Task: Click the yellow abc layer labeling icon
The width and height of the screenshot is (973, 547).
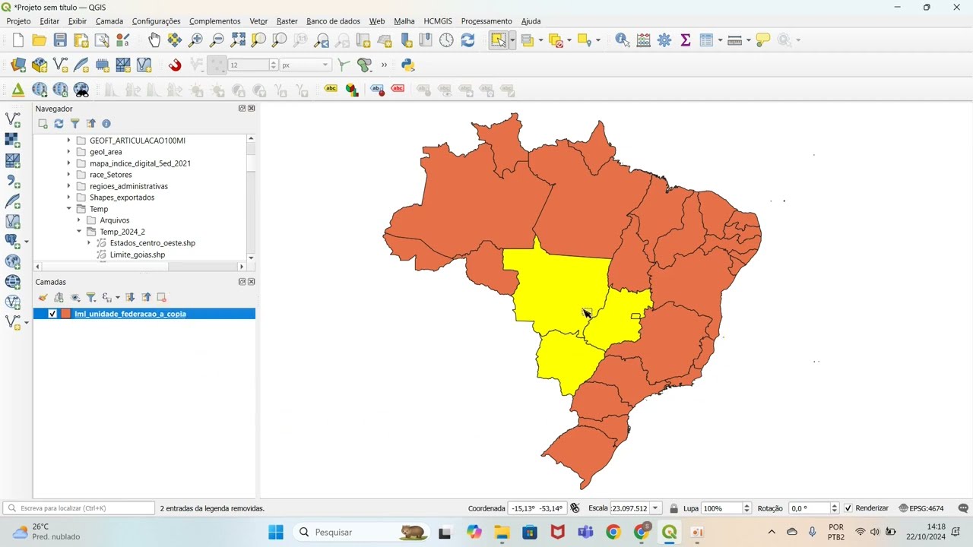Action: (x=331, y=90)
